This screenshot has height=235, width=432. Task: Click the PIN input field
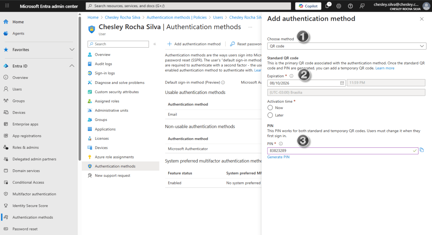pos(339,150)
